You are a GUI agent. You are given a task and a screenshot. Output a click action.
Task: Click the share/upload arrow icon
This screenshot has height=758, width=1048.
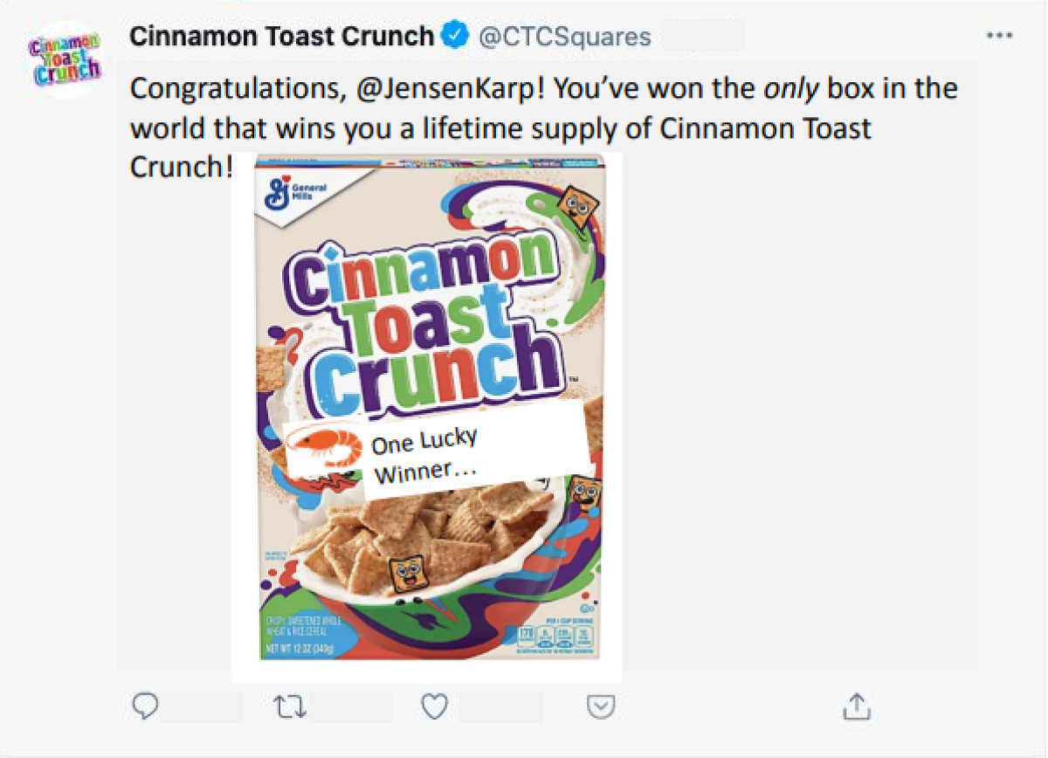(857, 706)
